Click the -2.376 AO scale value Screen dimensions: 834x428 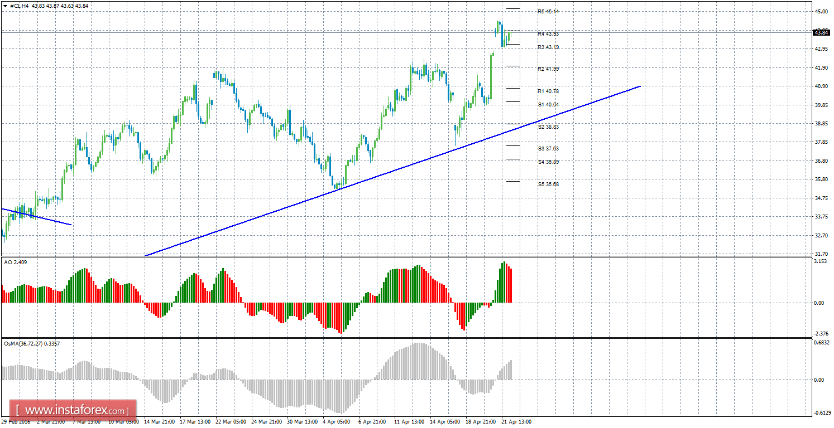coord(821,333)
